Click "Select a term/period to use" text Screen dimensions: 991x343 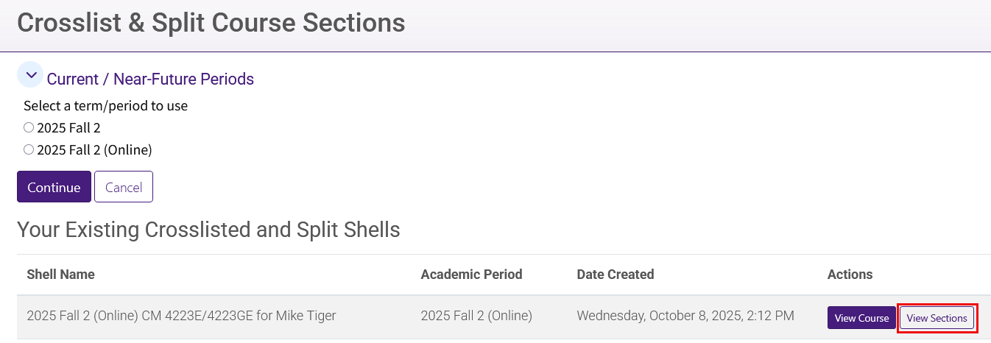[105, 106]
